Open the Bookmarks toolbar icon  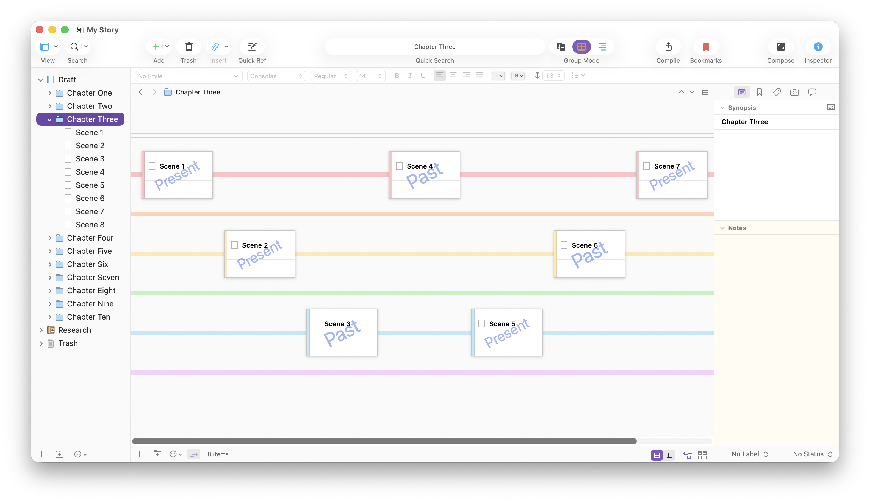(x=706, y=47)
